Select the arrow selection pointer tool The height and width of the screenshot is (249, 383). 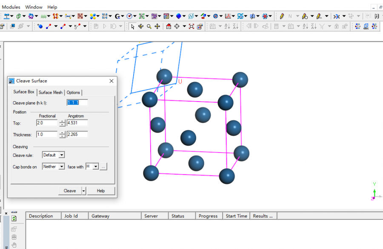click(133, 26)
